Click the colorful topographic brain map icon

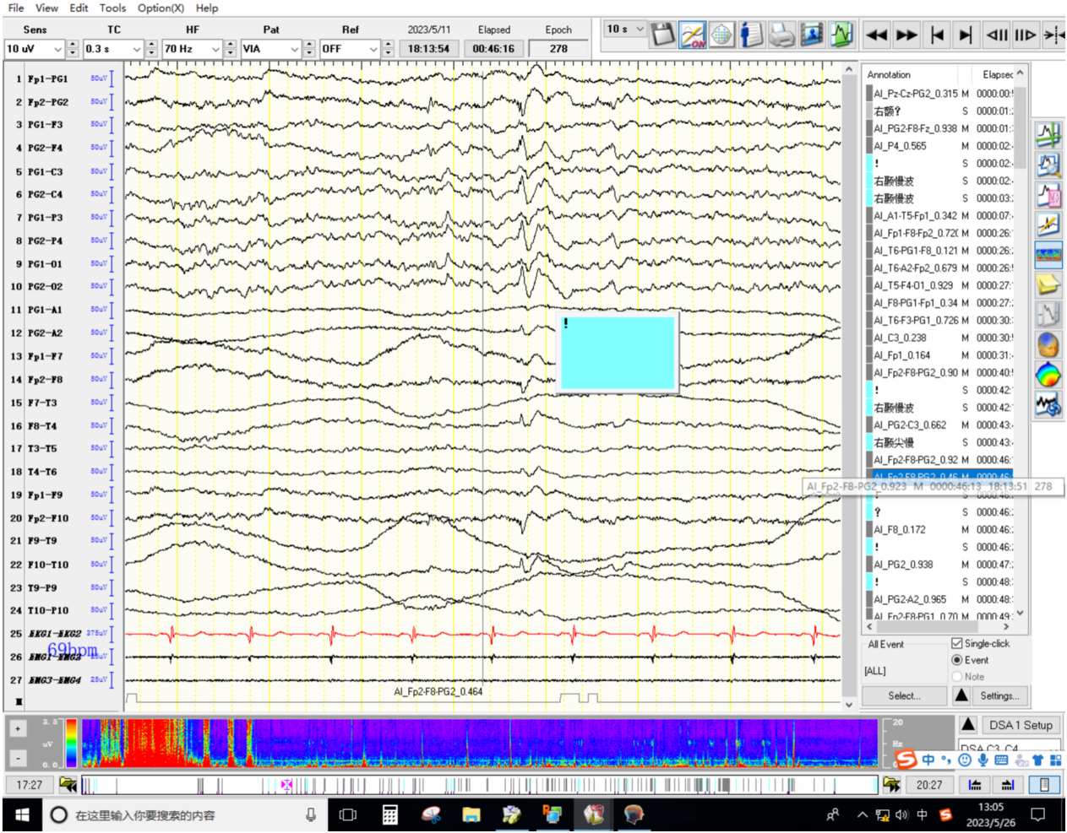pos(1048,375)
